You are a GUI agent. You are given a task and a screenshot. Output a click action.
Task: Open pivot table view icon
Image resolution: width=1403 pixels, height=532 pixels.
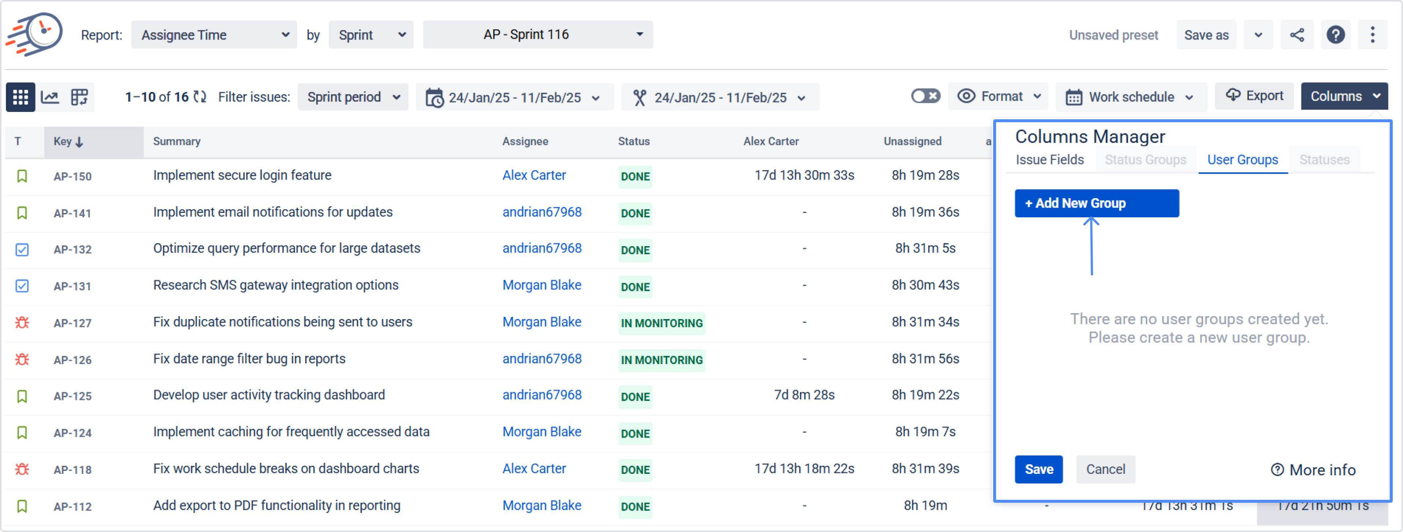[79, 97]
